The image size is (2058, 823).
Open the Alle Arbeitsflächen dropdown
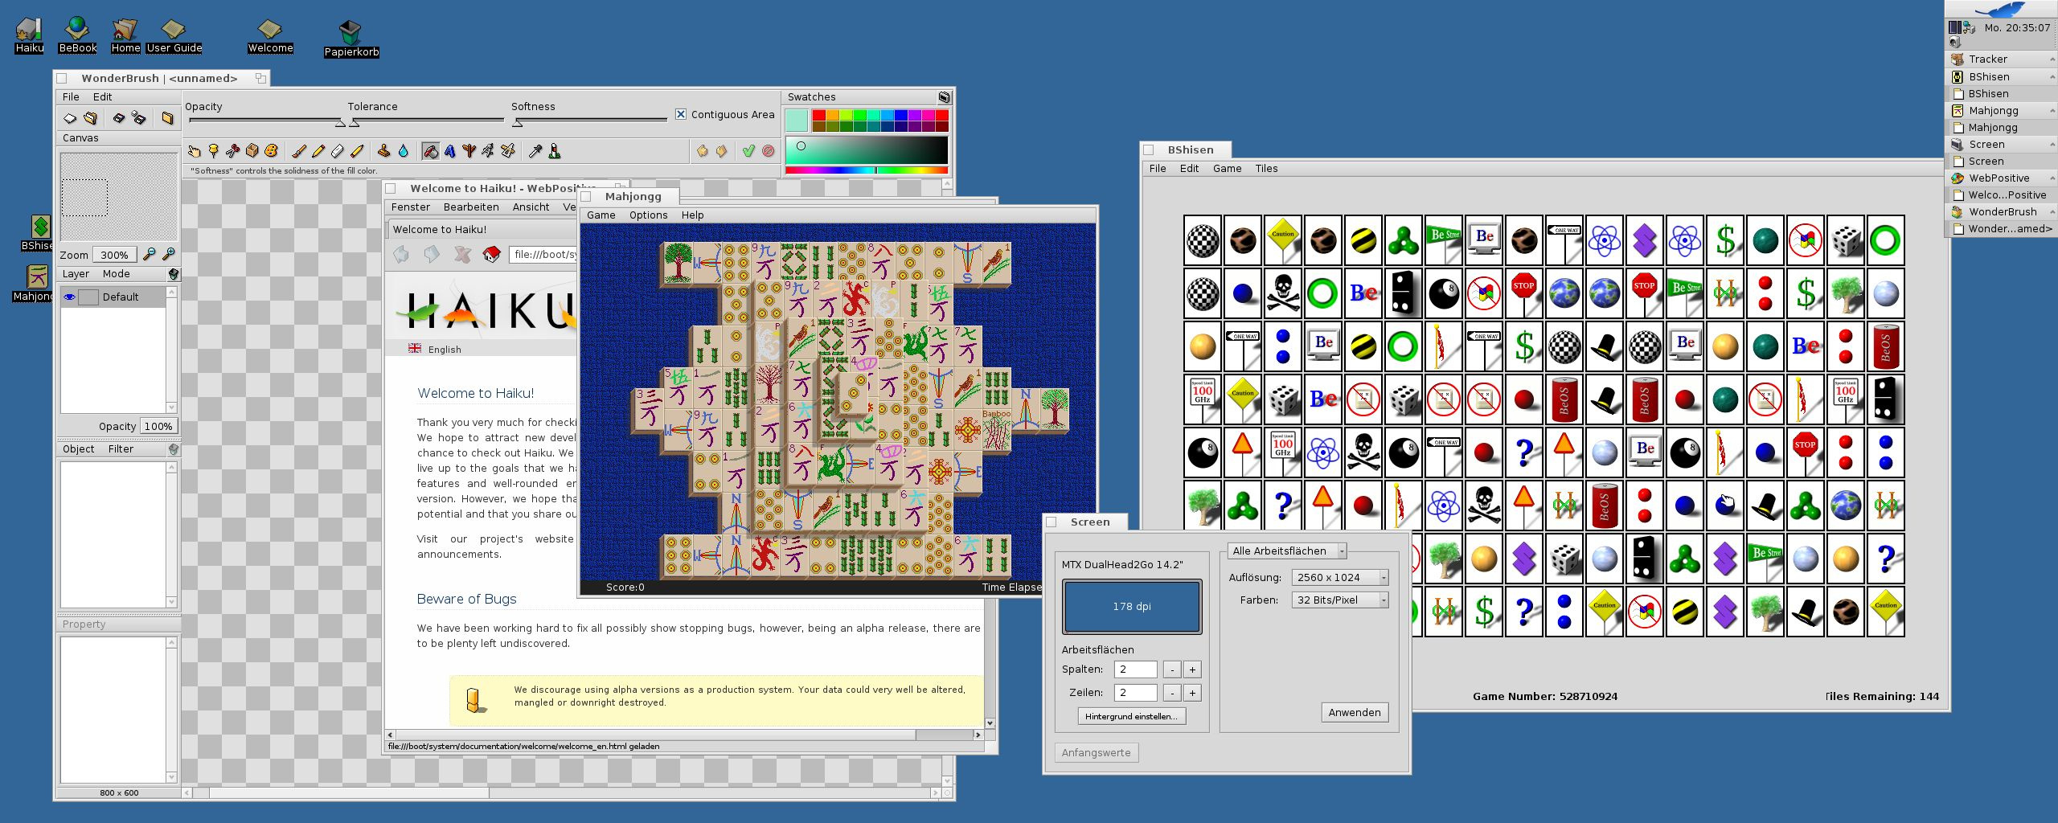1287,551
